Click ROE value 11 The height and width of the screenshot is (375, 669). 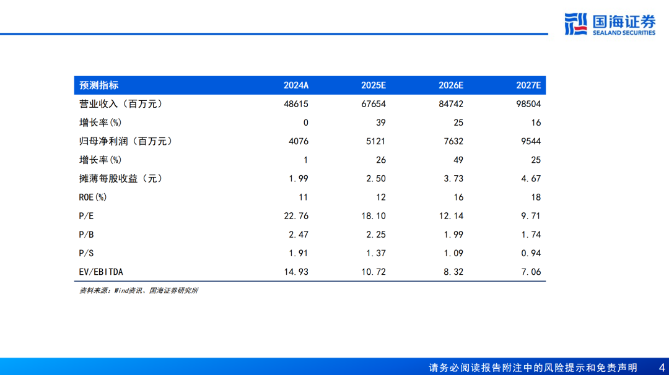click(x=304, y=197)
